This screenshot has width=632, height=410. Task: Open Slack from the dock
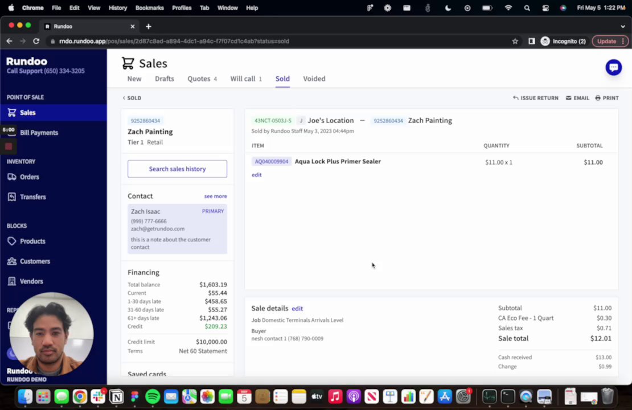click(98, 397)
